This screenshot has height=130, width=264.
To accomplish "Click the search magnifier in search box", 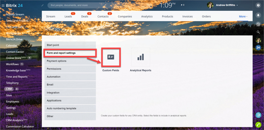I will pos(148,5).
